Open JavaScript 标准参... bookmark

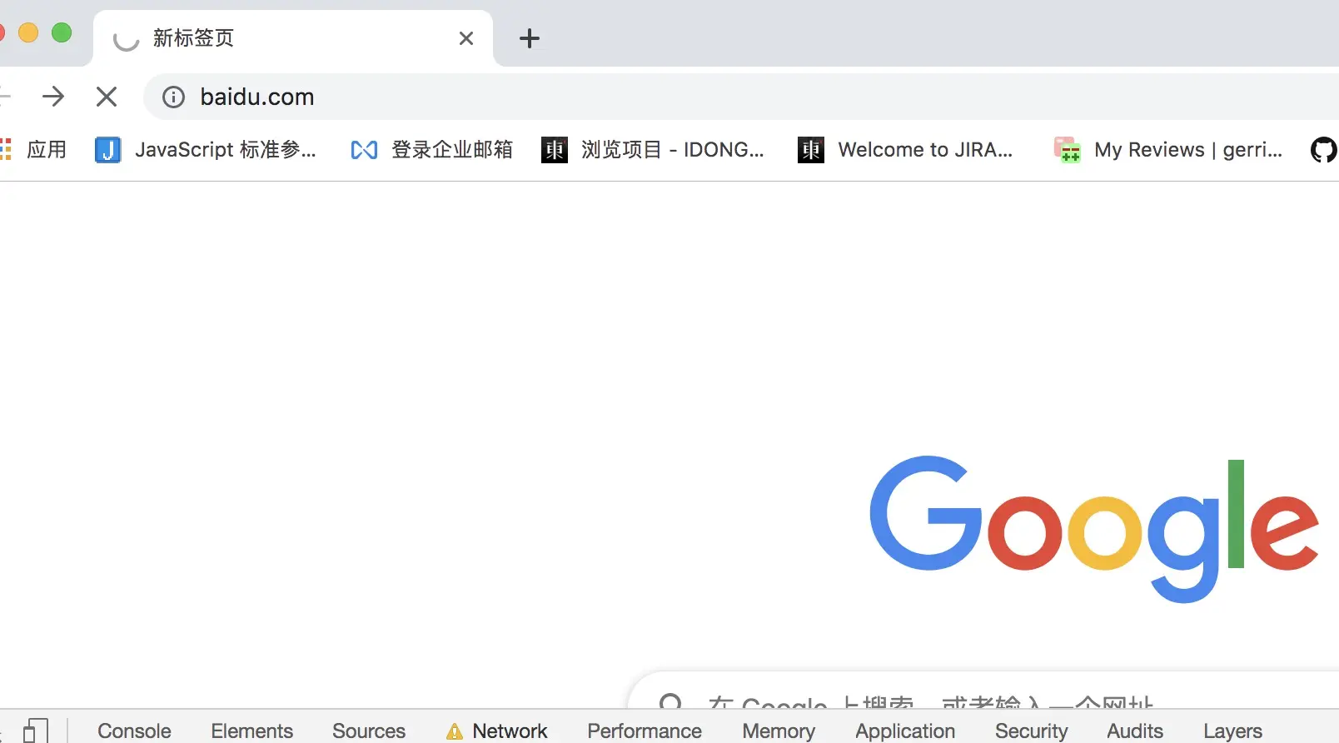[206, 150]
